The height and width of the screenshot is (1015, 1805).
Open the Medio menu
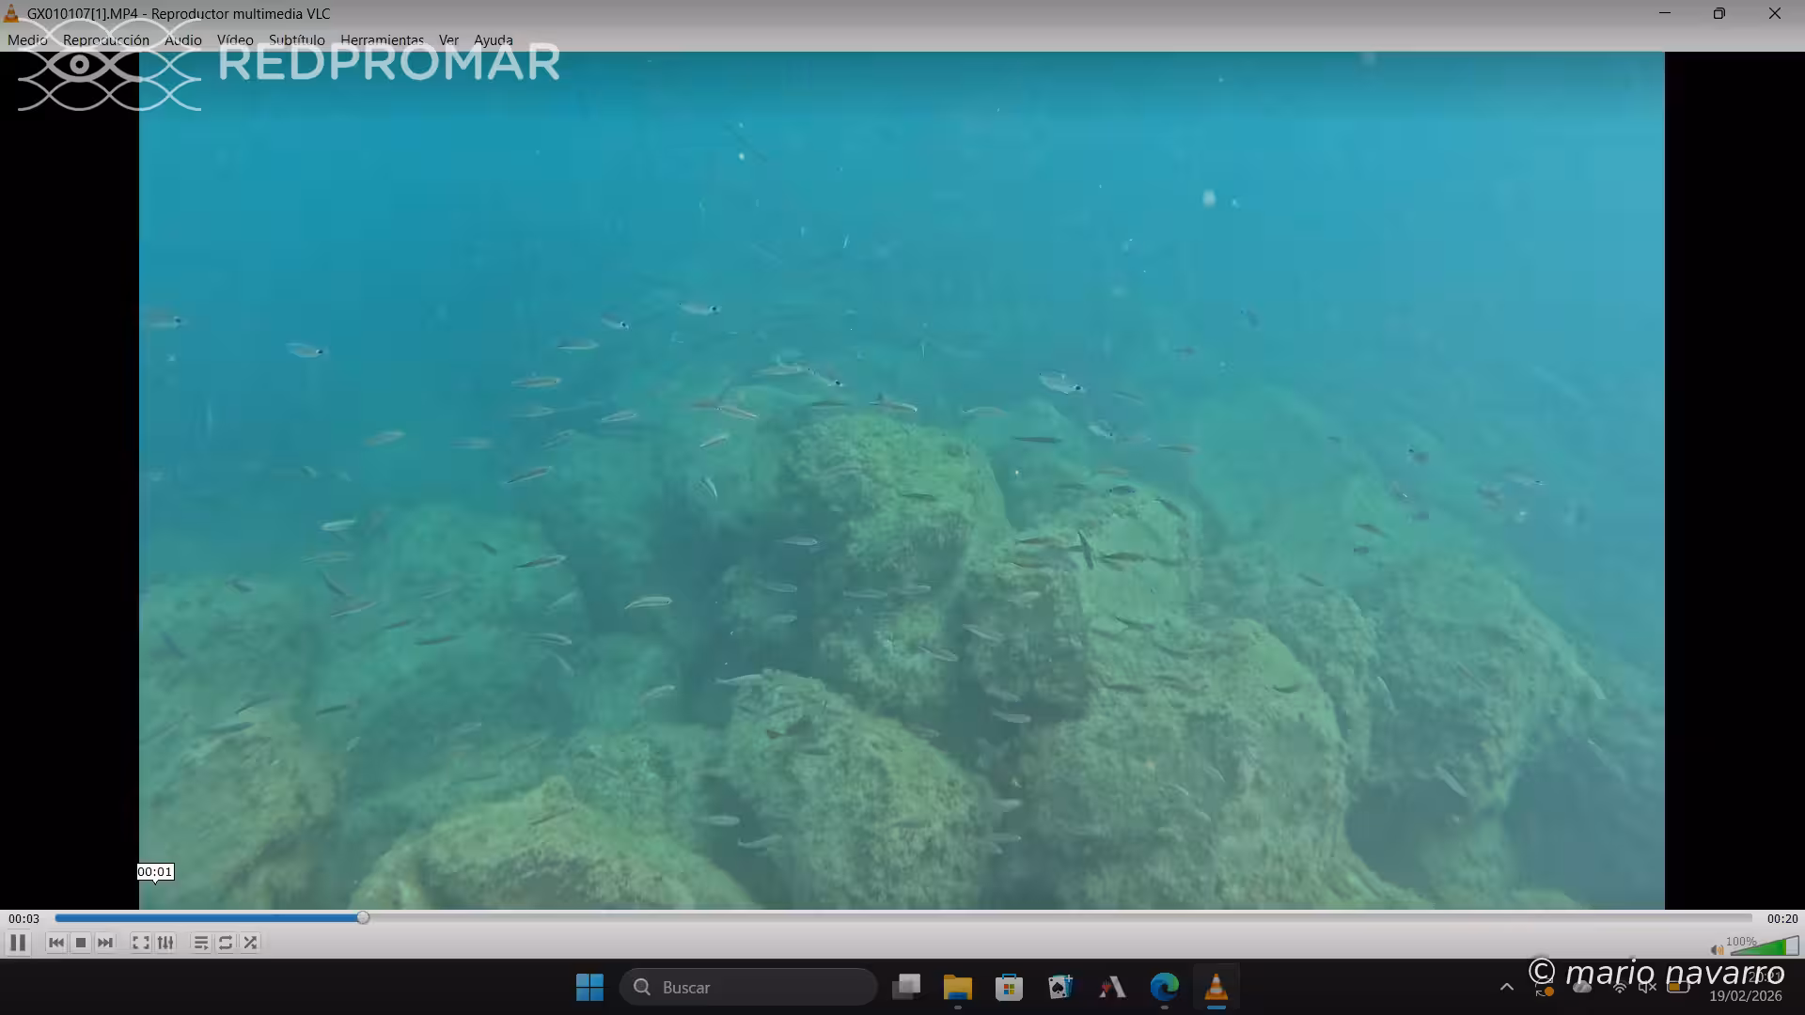(27, 39)
